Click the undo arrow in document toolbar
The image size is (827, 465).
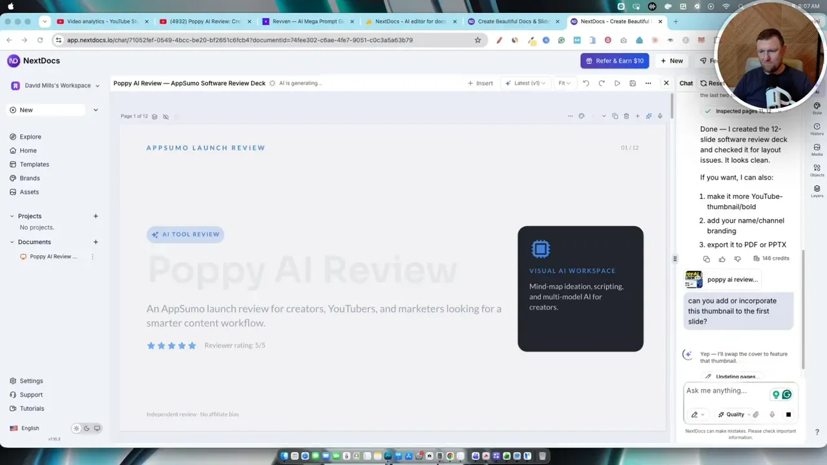coord(586,83)
